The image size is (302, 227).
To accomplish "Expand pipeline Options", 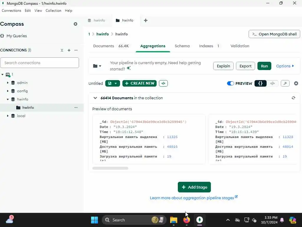I will tap(285, 66).
